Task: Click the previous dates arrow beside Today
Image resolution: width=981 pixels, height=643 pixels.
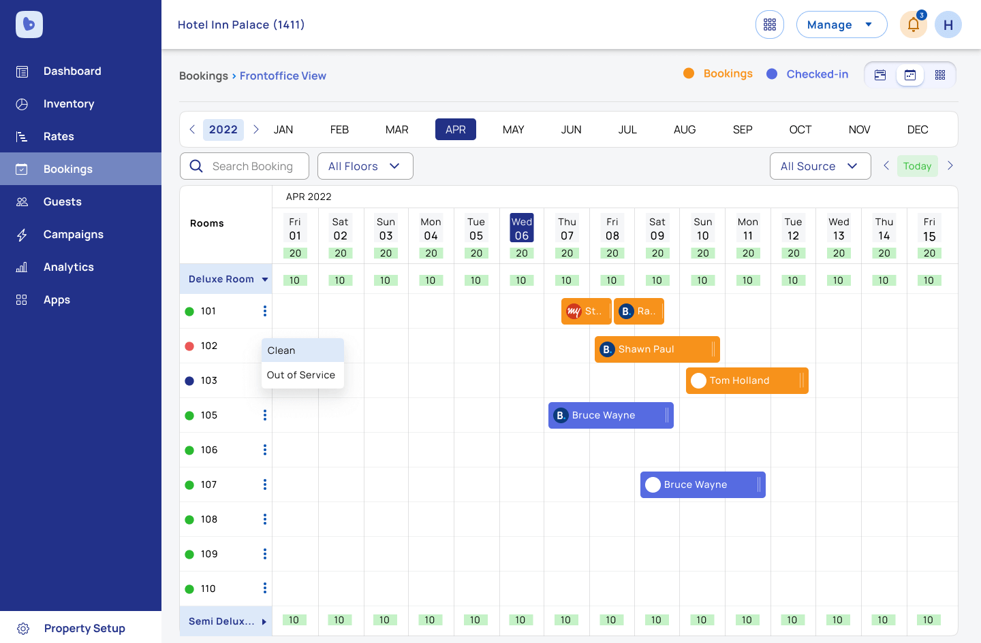Action: (x=886, y=165)
